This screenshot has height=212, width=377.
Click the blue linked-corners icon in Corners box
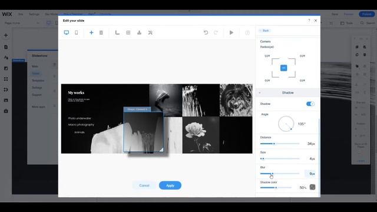[x=283, y=68]
